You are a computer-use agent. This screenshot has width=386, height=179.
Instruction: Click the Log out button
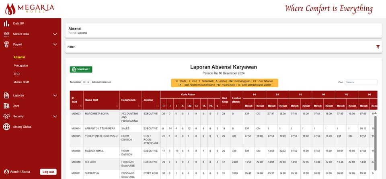point(48,172)
